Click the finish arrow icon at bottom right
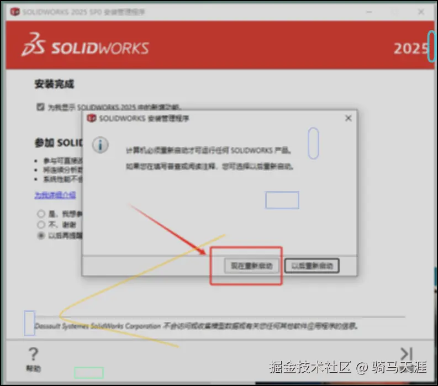Image resolution: width=438 pixels, height=386 pixels. [x=407, y=354]
